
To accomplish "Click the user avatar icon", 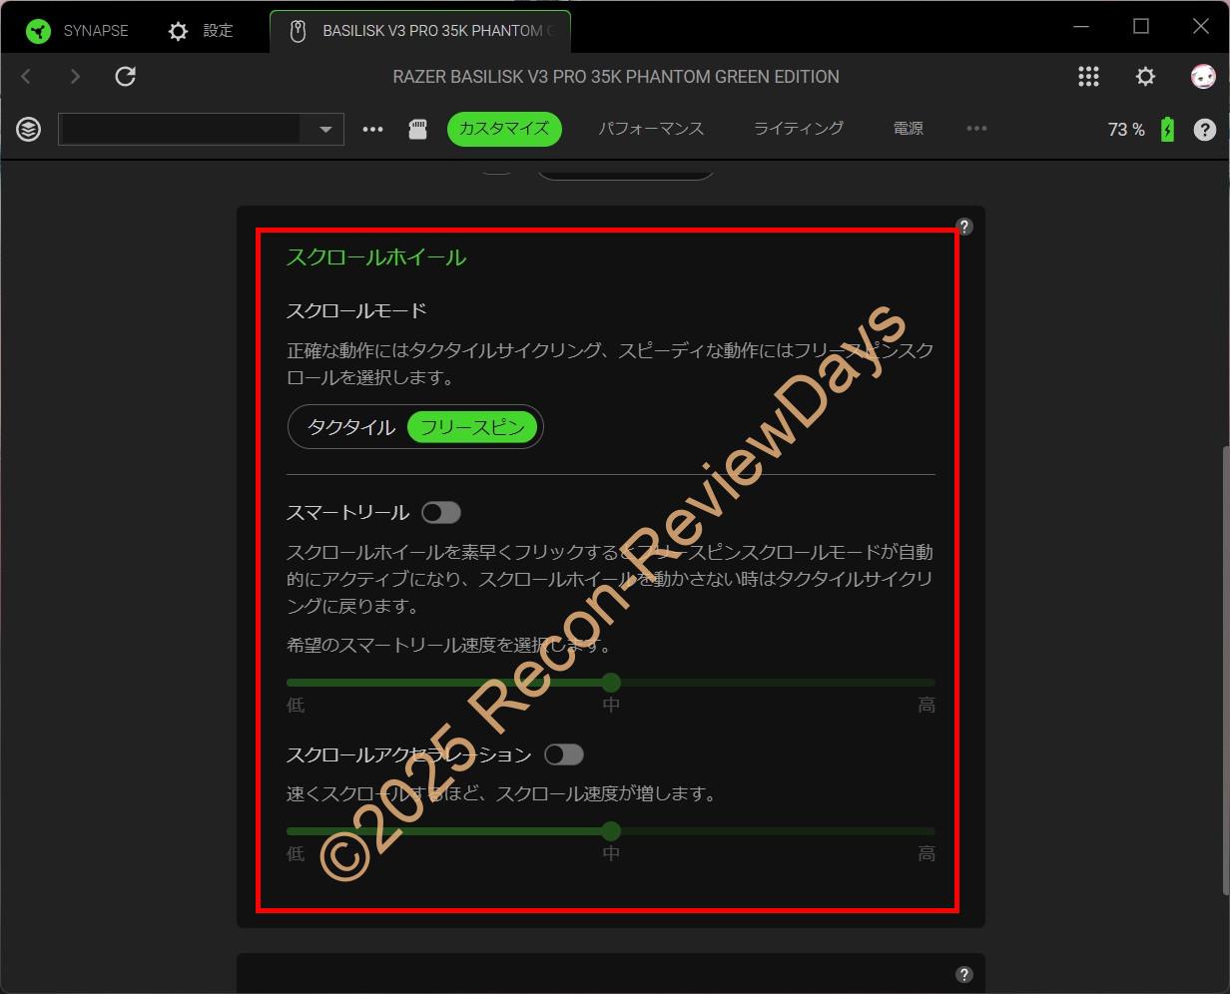I will [1203, 77].
